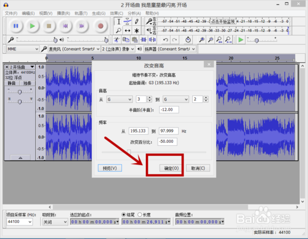Click the recording volume slider

(x=36, y=40)
